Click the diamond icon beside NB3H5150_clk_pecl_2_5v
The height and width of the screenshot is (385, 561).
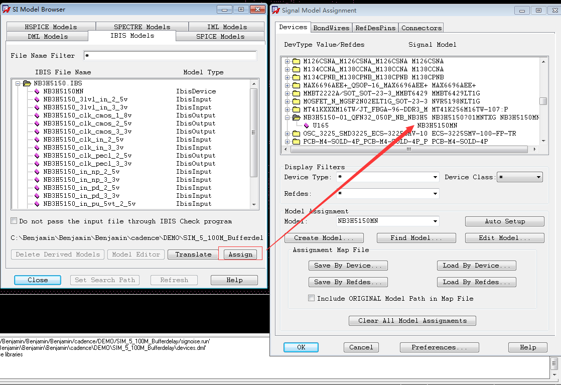pyautogui.click(x=37, y=156)
